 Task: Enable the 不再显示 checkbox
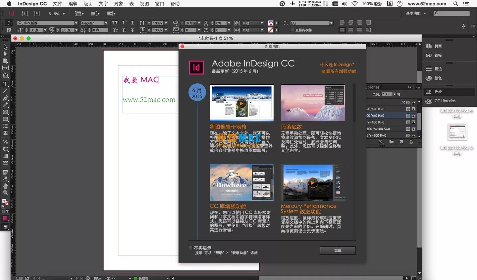point(190,248)
